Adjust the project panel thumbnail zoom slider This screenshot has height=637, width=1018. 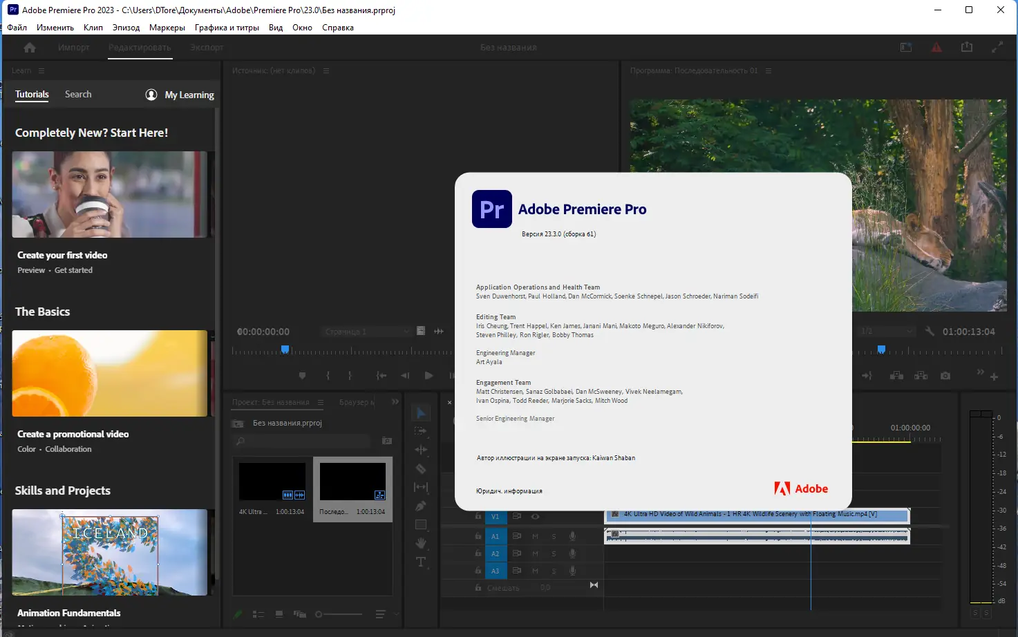tap(319, 614)
